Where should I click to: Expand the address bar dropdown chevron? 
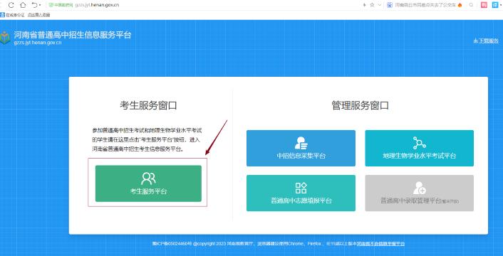pyautogui.click(x=380, y=5)
